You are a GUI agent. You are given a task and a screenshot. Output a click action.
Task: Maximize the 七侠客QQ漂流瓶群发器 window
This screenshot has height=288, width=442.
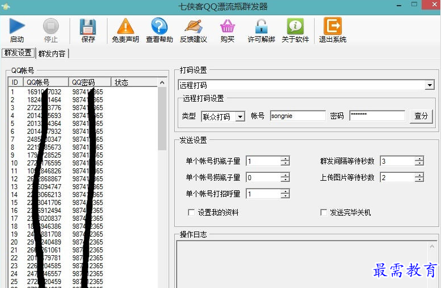tap(414, 5)
